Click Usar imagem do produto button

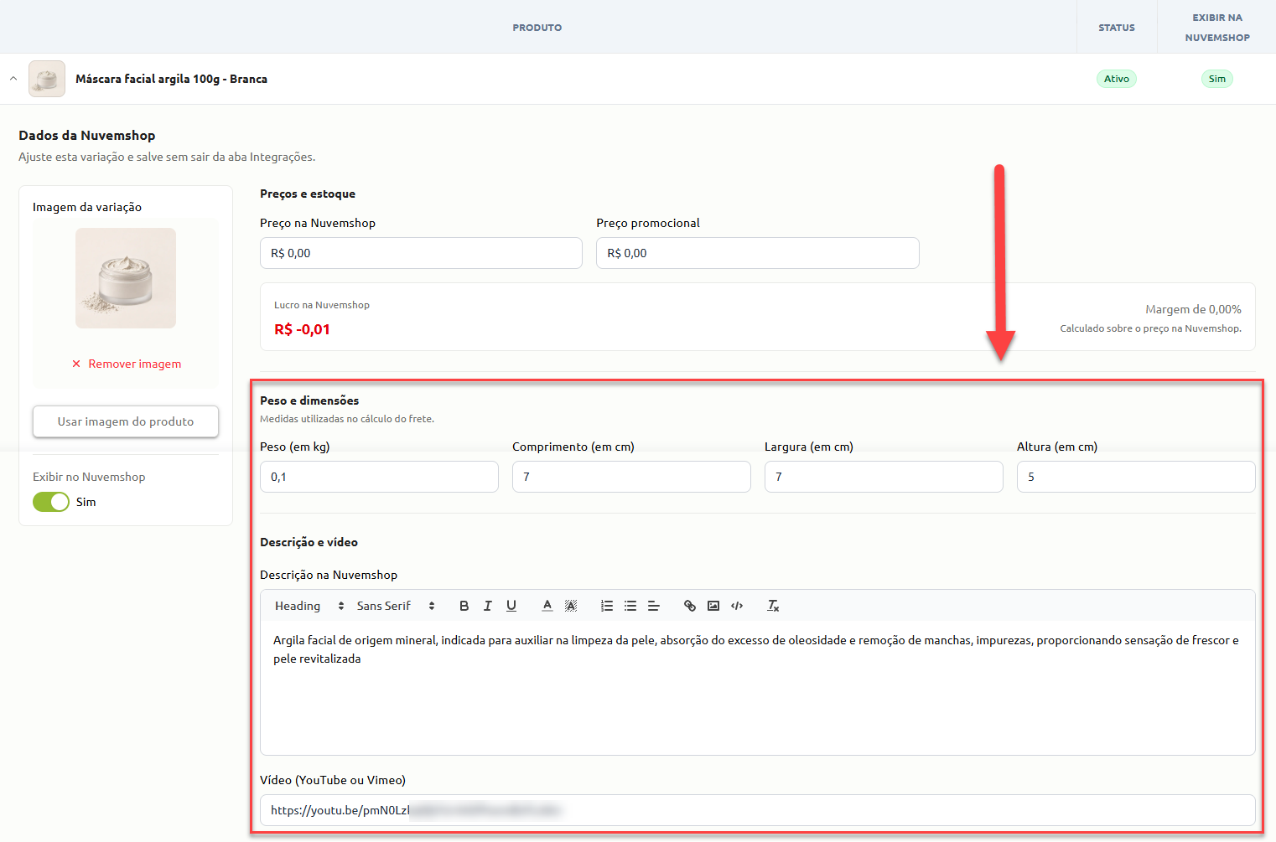[x=126, y=421]
